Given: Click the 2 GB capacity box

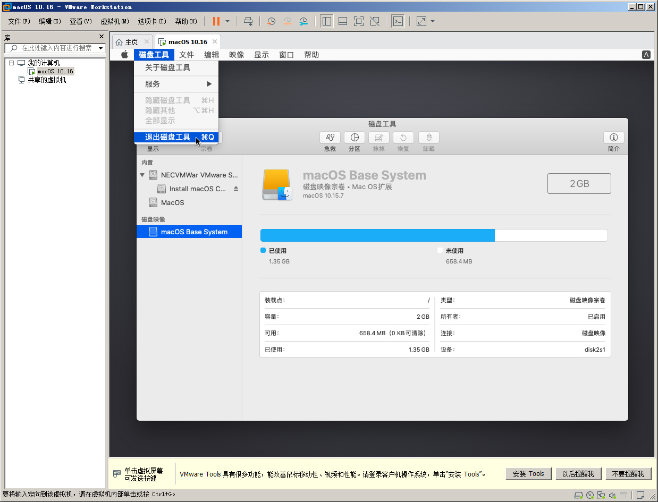Looking at the screenshot, I should coord(579,183).
